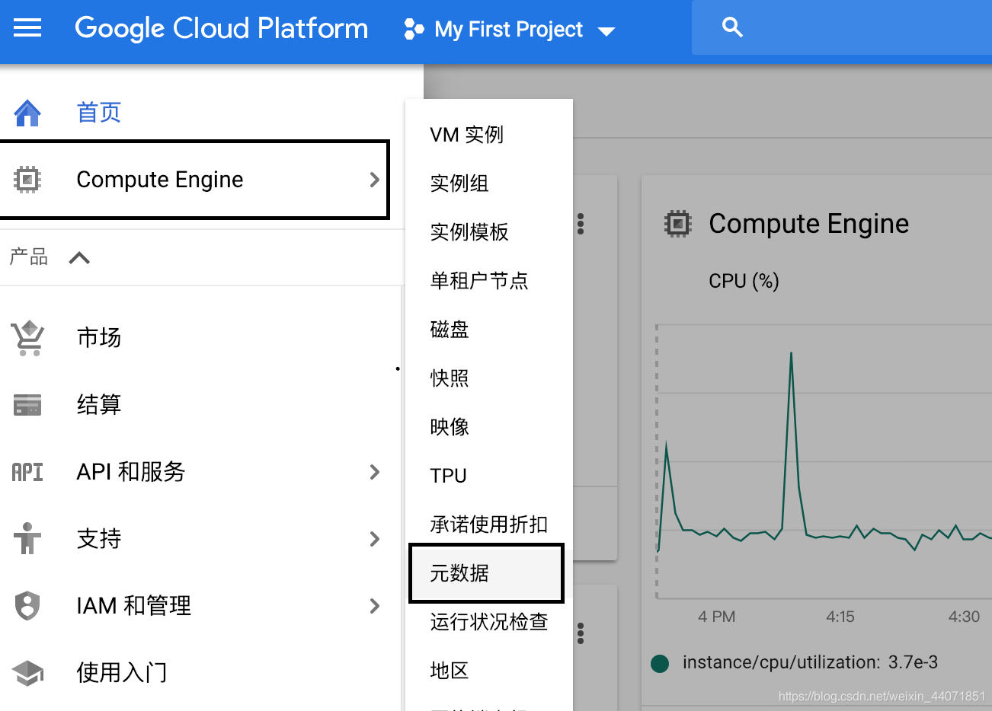The height and width of the screenshot is (711, 992).
Task: Open 结算 billing
Action: (x=99, y=404)
